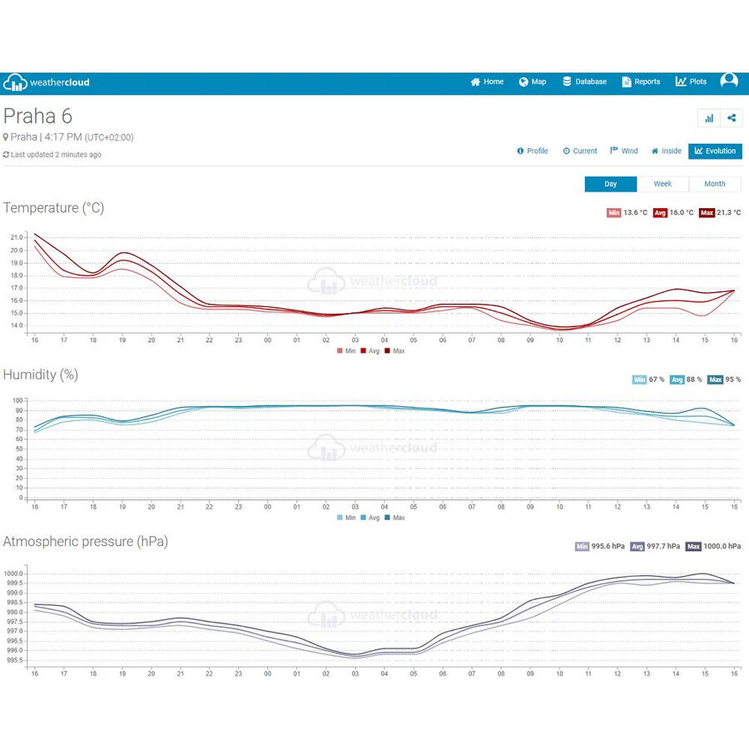Click the share icon button
The width and height of the screenshot is (749, 749).
(x=732, y=118)
